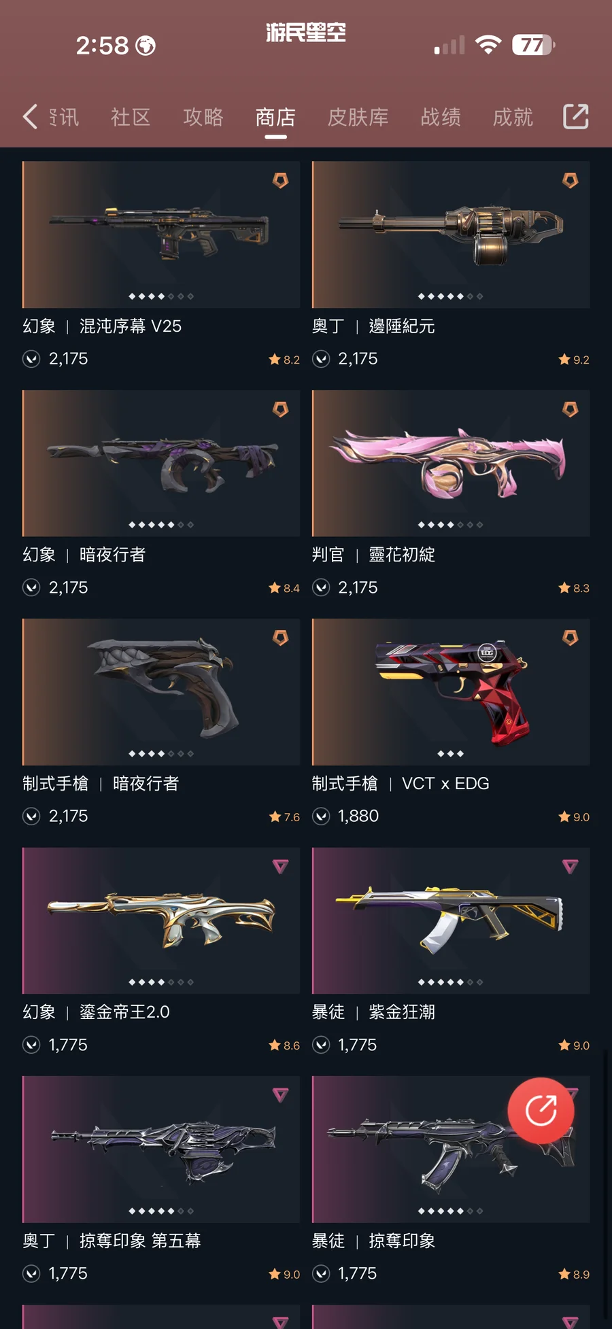Tap pink triangle badge on 紫金狂潮 card
Viewport: 612px width, 1329px height.
click(570, 866)
